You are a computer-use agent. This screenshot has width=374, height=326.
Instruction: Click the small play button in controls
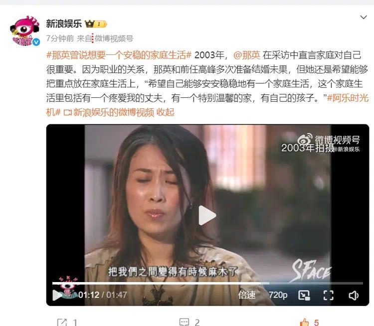tap(57, 295)
